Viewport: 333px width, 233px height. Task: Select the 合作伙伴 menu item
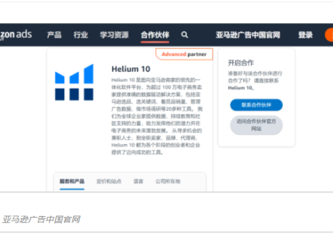[x=155, y=35]
